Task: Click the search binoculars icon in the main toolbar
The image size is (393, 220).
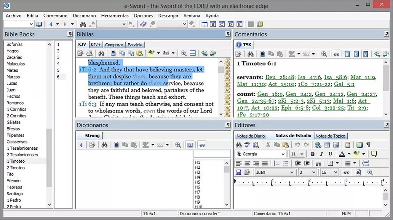Action: (x=83, y=24)
